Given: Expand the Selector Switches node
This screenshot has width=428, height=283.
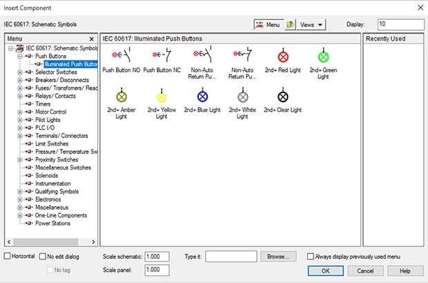Looking at the screenshot, I should pyautogui.click(x=20, y=72).
